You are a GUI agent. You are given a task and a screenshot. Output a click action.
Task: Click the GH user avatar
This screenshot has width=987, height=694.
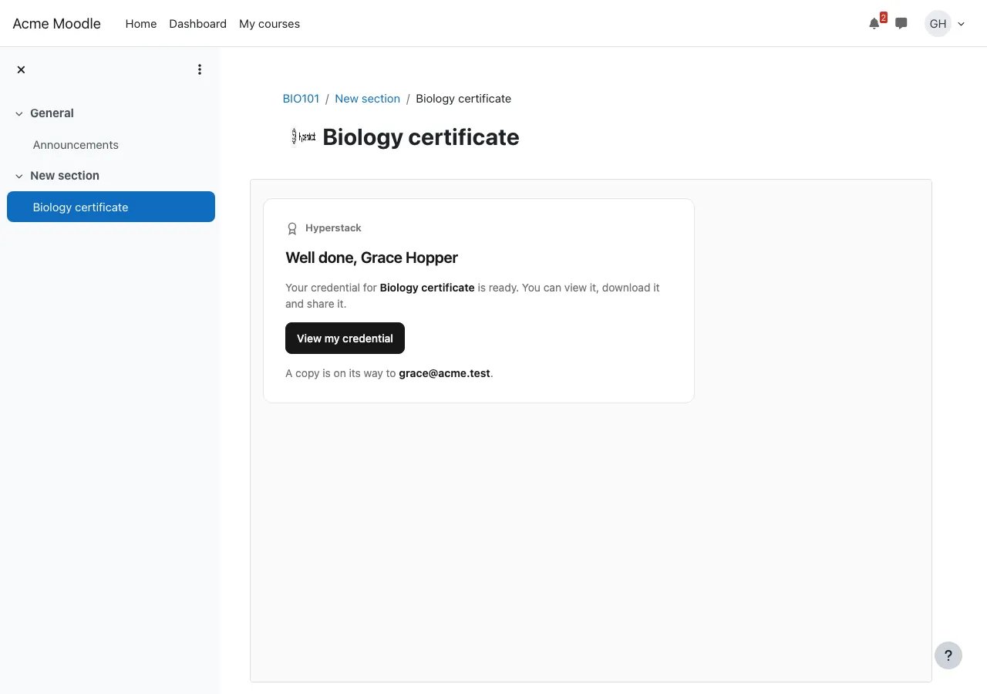pyautogui.click(x=938, y=24)
